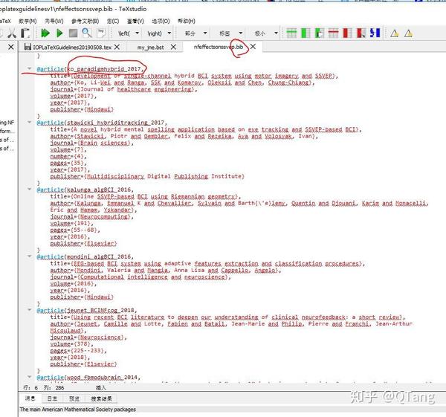
Task: Open the \left( delimiter dropdown
Action: click(x=138, y=33)
